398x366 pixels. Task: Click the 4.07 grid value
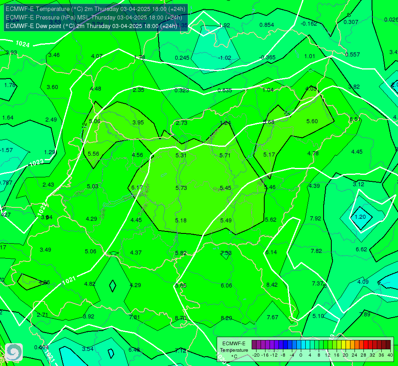pos(97,56)
